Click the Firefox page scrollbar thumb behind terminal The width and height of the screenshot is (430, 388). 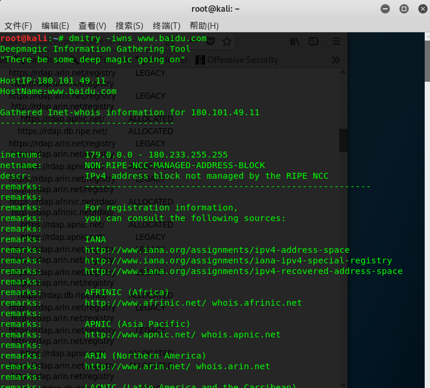[x=343, y=141]
